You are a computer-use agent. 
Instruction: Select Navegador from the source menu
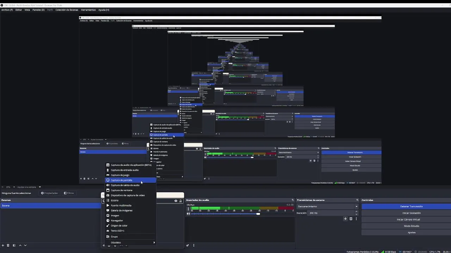tap(131, 221)
